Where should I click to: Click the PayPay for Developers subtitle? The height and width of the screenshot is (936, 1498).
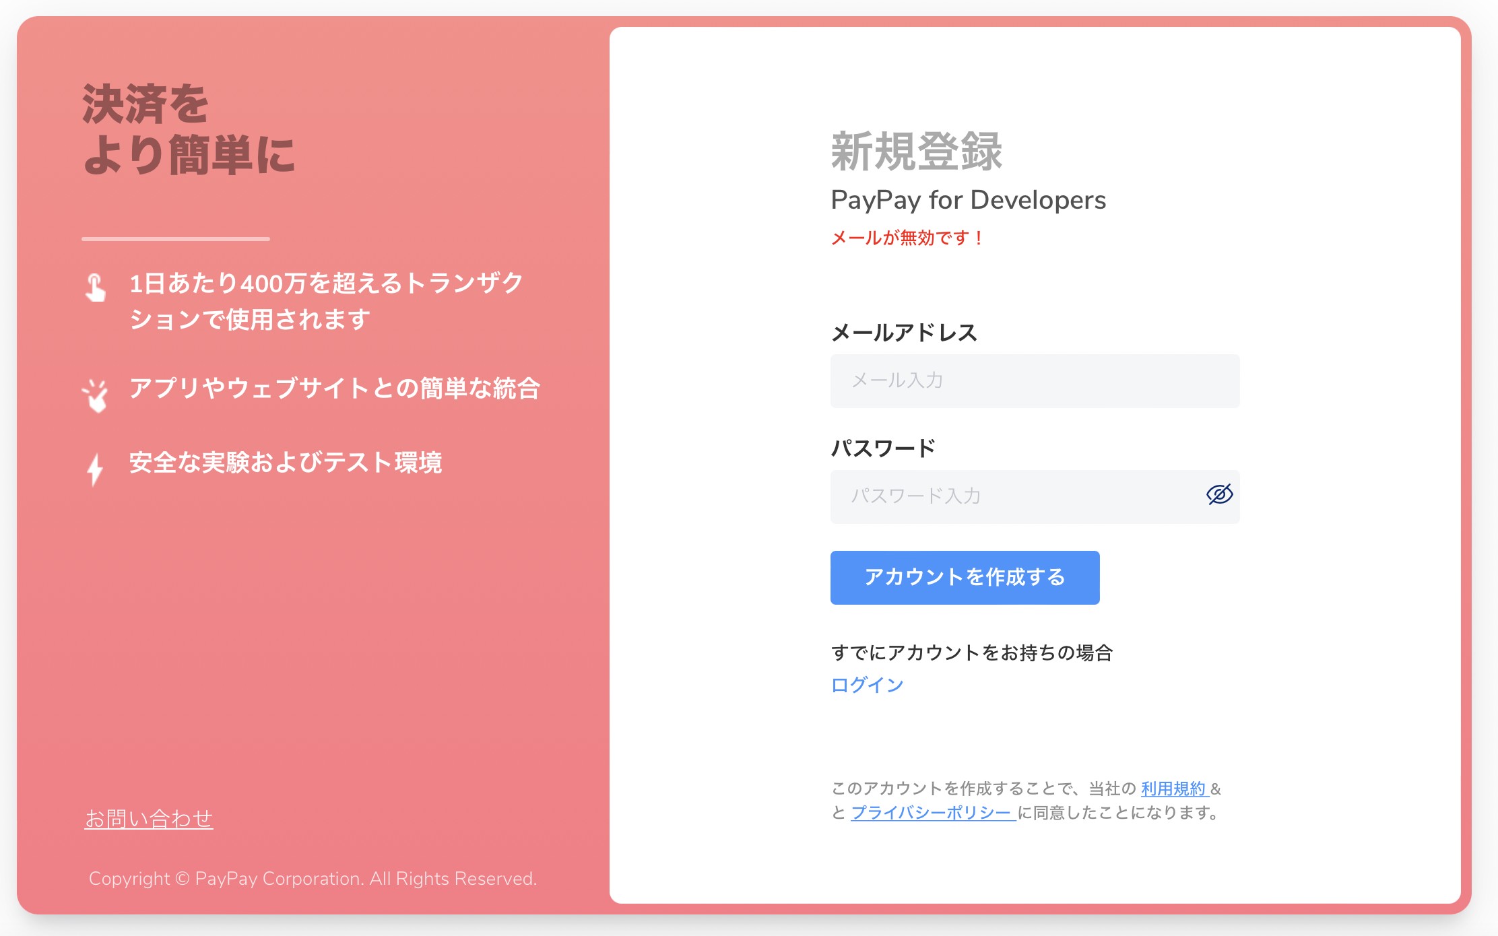[x=968, y=200]
